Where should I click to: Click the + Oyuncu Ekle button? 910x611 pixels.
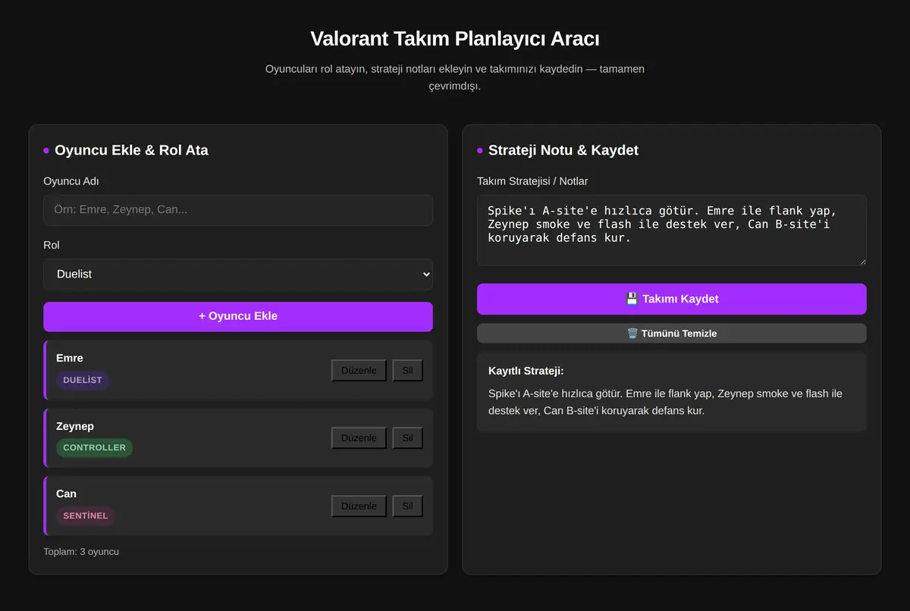(238, 316)
